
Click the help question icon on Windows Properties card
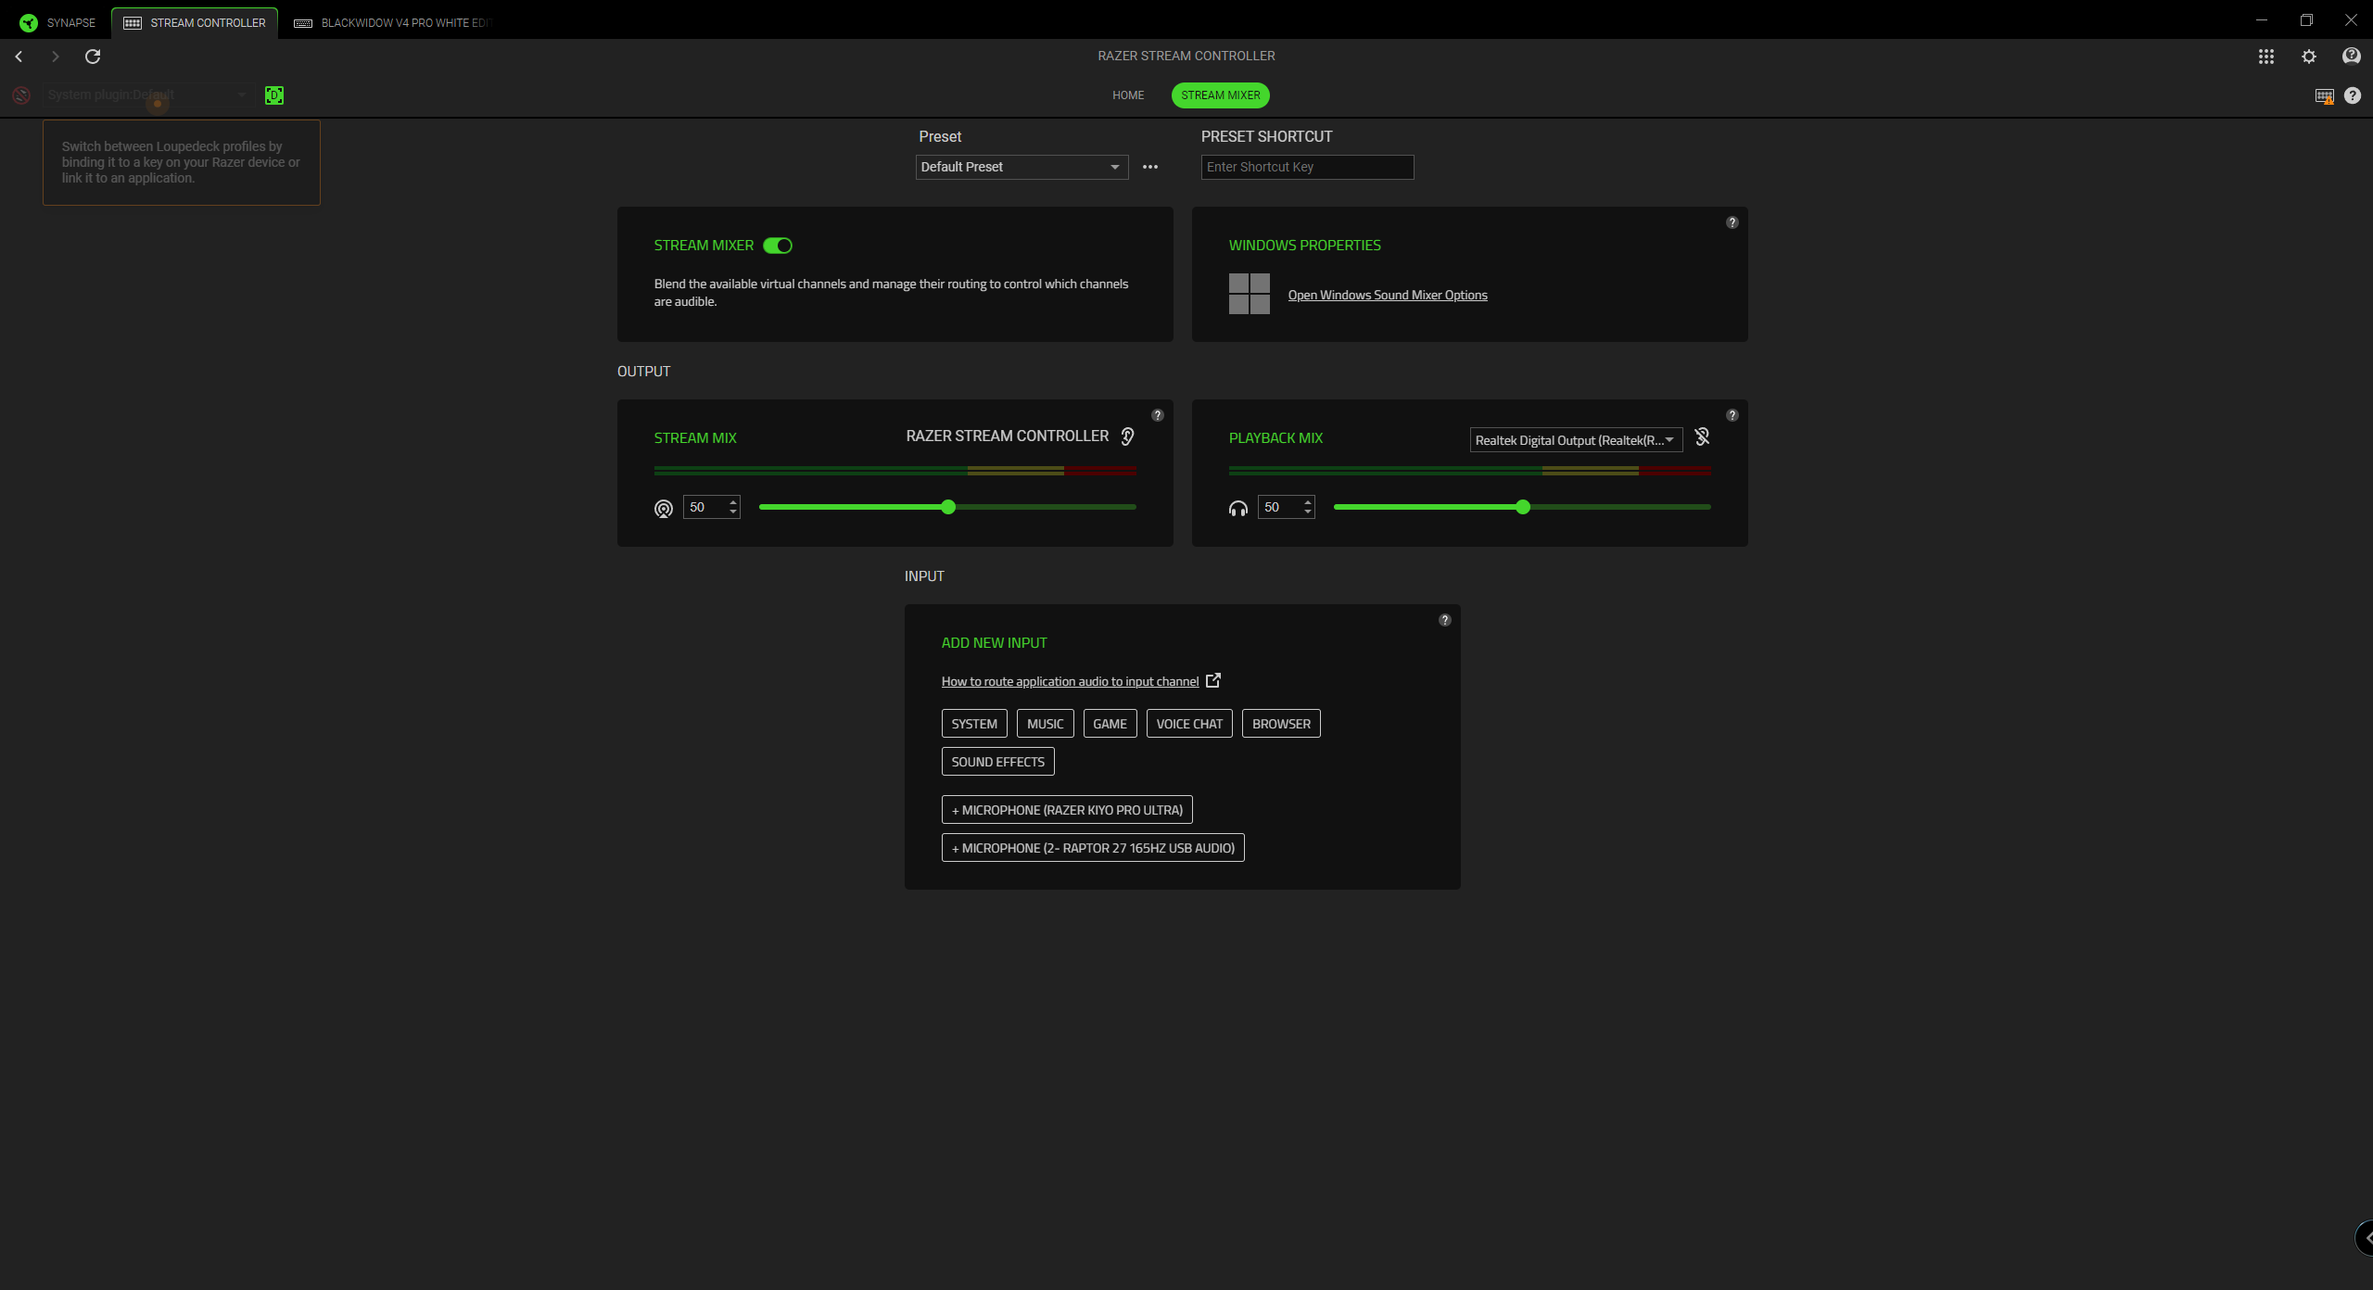point(1732,221)
